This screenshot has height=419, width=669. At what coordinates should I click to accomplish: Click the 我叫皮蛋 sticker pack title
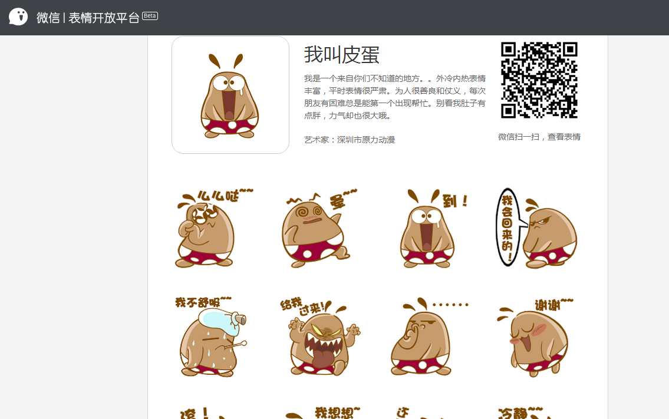(342, 55)
